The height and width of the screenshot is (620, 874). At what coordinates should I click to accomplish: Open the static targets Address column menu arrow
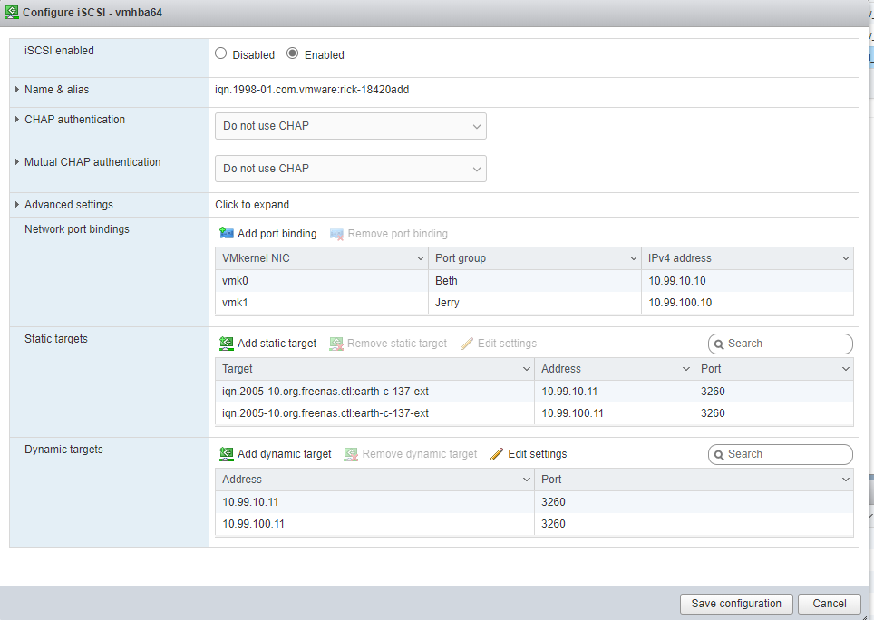686,369
